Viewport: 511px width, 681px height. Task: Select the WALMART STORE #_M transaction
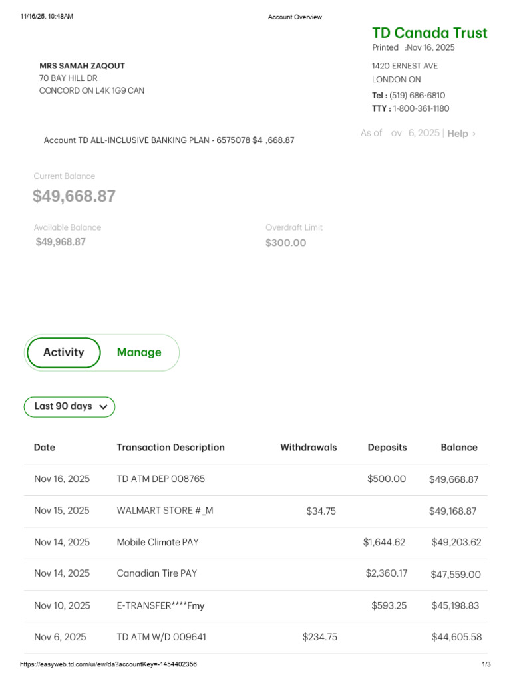pos(255,511)
